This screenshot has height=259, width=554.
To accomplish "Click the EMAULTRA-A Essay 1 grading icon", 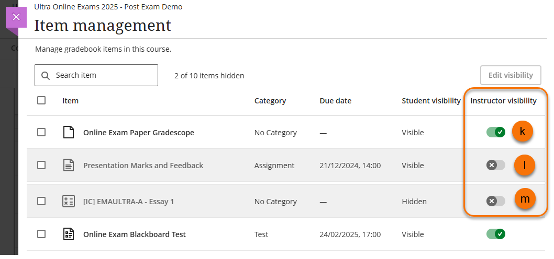I will coord(68,202).
